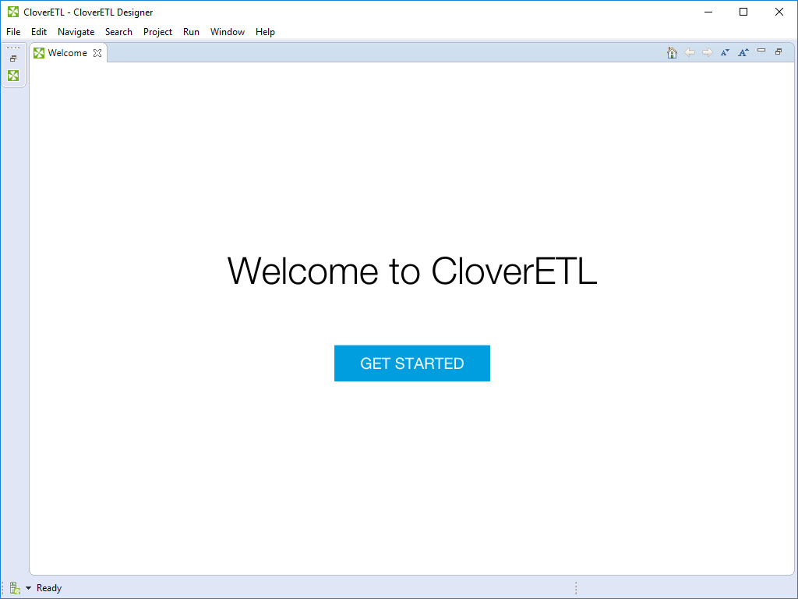The height and width of the screenshot is (599, 798).
Task: Open the CloverETL perspective icon in left sidebar
Action: coord(13,76)
